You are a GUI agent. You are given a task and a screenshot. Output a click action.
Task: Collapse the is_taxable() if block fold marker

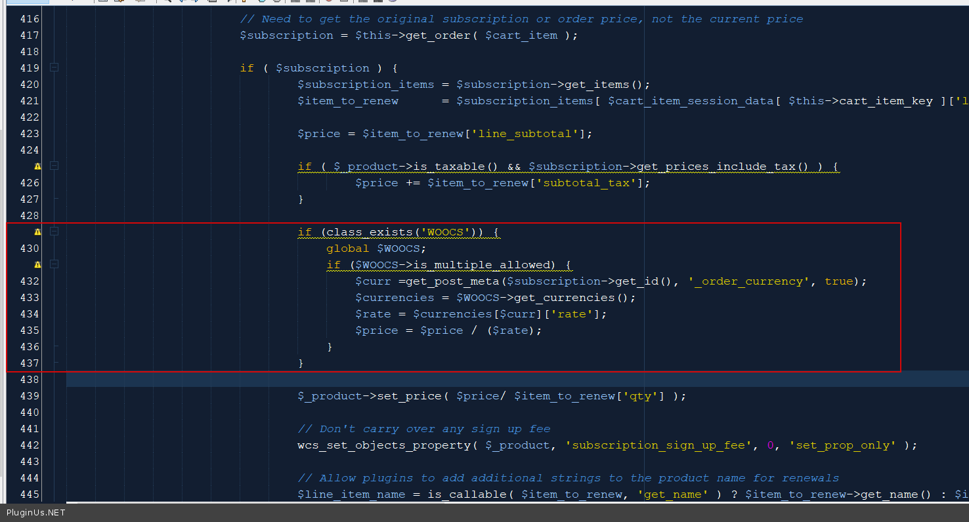(x=54, y=166)
